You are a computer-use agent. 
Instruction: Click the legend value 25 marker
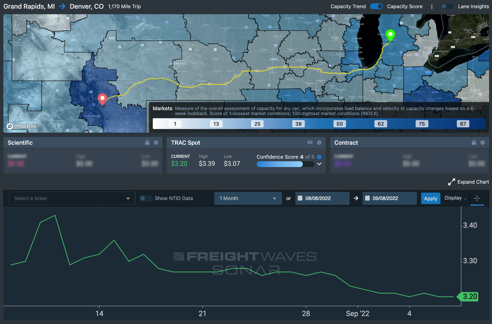[257, 124]
